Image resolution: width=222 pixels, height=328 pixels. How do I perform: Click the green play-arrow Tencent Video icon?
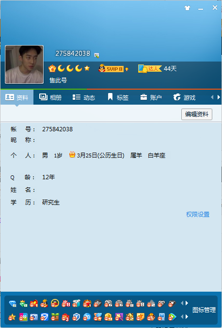pyautogui.click(x=172, y=317)
